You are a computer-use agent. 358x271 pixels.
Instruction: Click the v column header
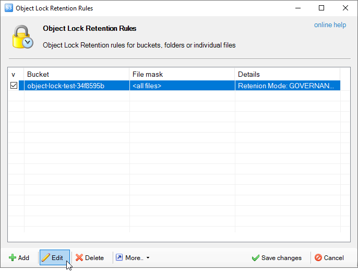click(x=16, y=74)
